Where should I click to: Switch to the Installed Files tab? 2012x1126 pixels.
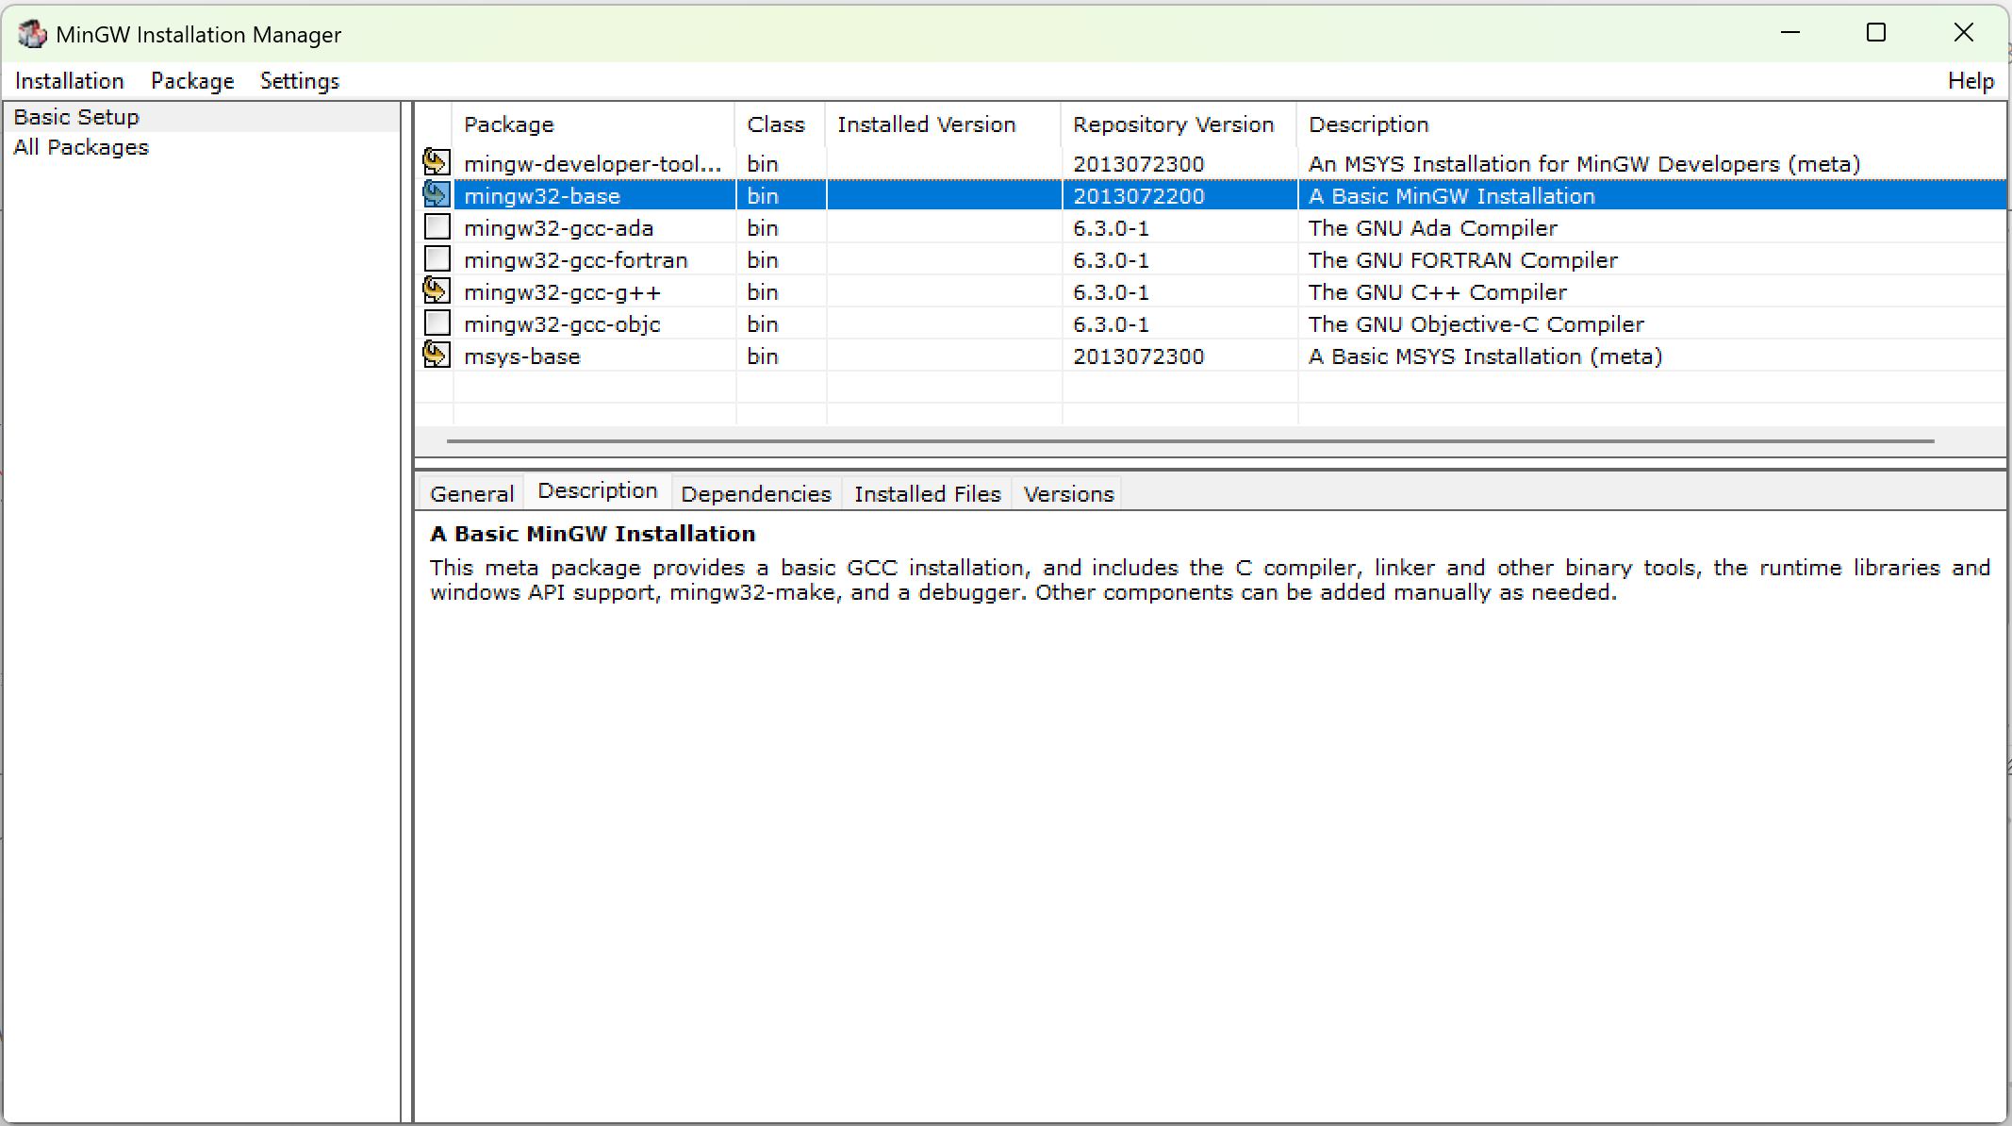[x=927, y=494]
